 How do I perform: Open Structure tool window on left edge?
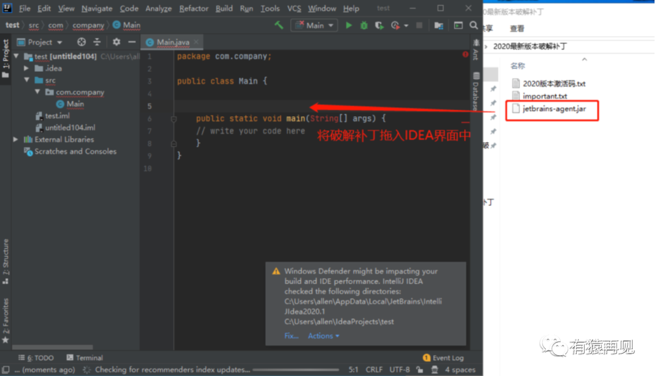[5, 262]
